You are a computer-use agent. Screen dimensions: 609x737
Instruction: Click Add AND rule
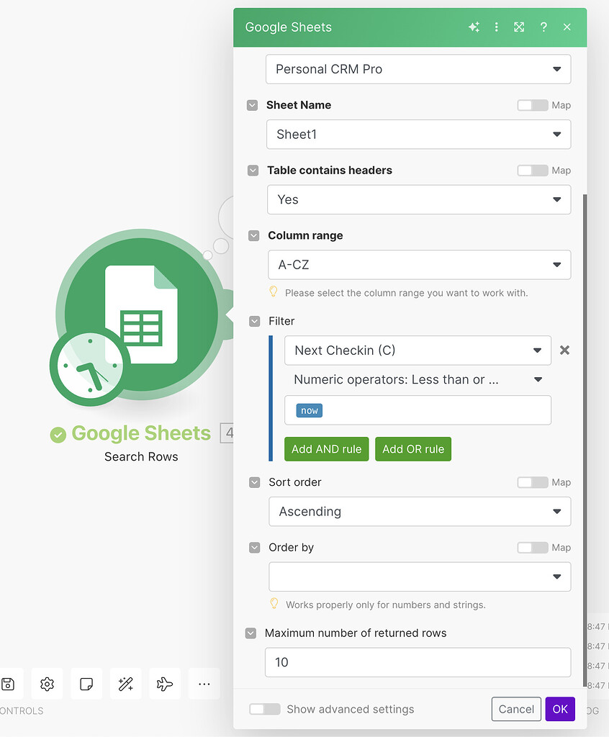[x=326, y=448]
